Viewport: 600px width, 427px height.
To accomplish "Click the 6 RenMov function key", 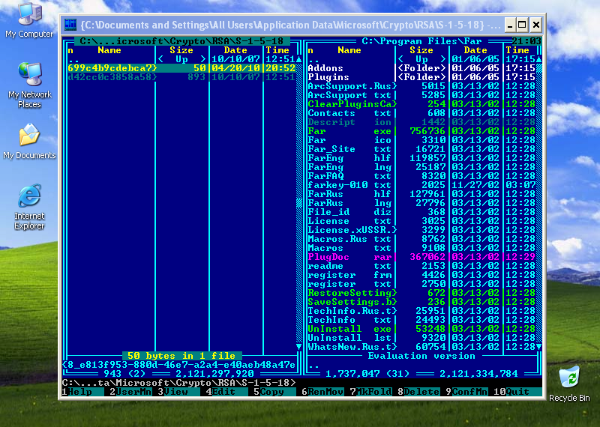I will point(322,392).
